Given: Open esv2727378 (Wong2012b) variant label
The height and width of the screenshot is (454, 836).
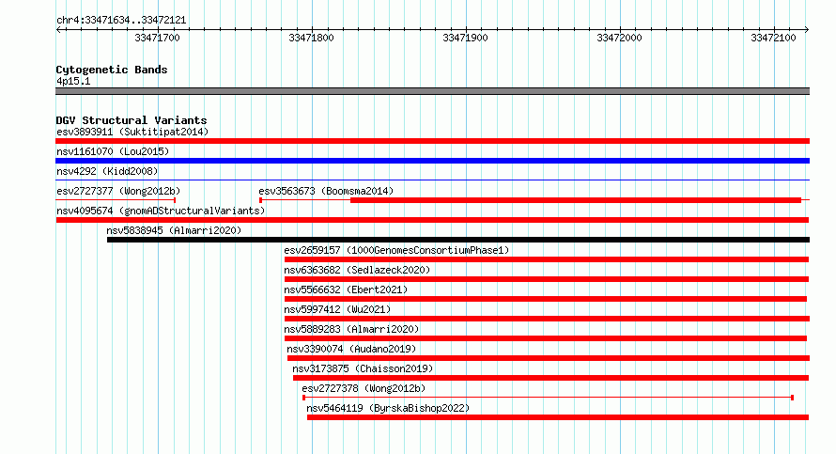Looking at the screenshot, I should (364, 388).
